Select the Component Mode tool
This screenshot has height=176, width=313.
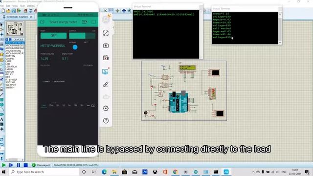(2, 29)
